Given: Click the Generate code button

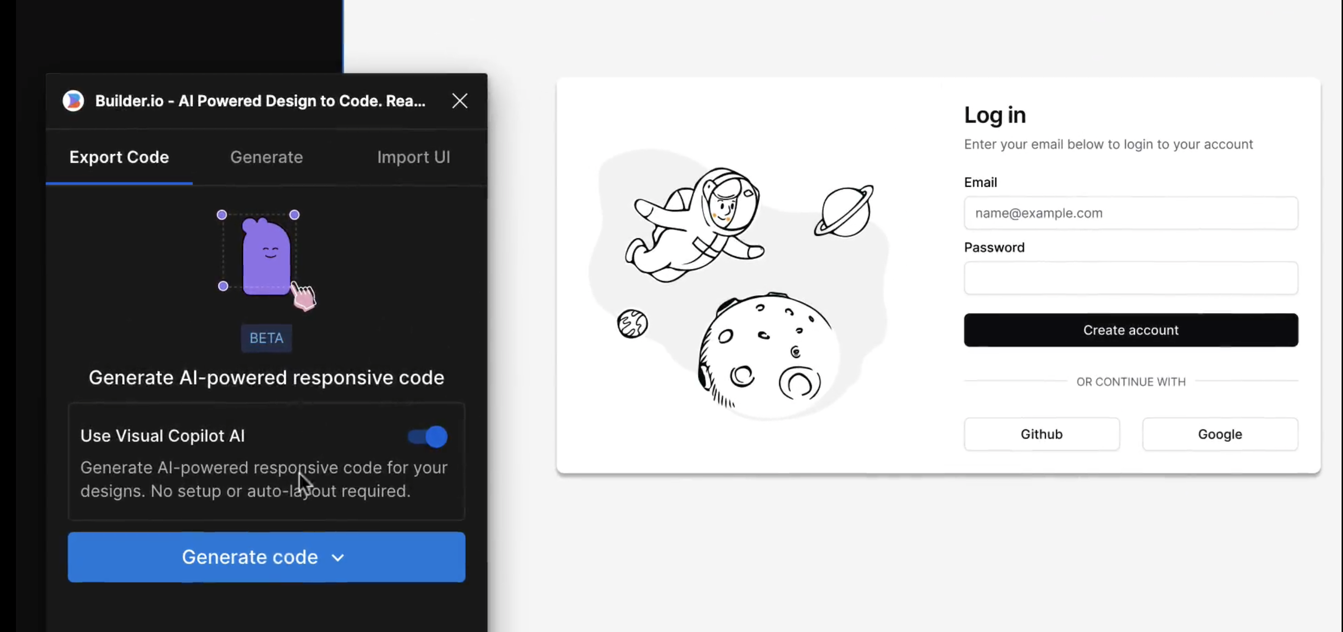Looking at the screenshot, I should coord(267,557).
